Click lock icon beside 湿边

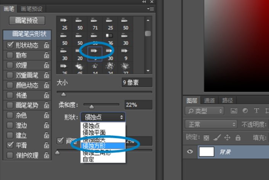pyautogui.click(x=46, y=125)
